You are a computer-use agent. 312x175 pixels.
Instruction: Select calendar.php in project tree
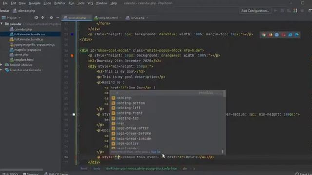tap(23, 29)
